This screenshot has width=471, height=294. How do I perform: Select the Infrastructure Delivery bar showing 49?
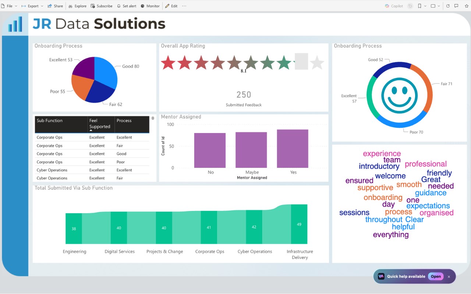click(299, 224)
